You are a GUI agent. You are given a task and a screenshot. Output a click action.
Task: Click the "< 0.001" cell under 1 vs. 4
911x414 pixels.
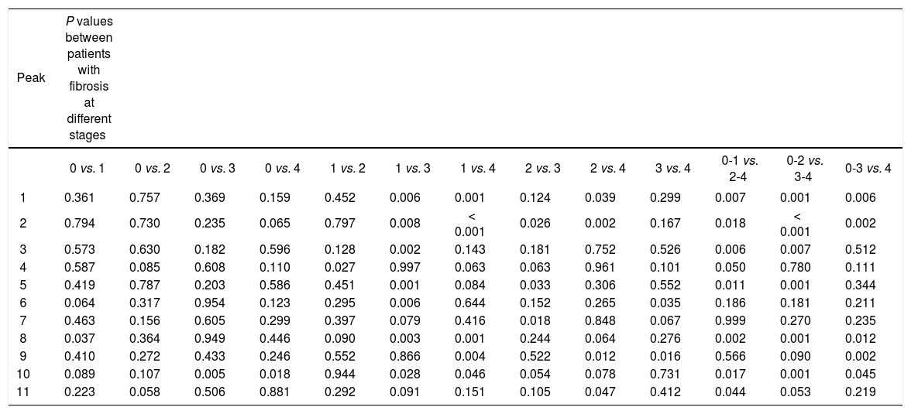point(470,224)
